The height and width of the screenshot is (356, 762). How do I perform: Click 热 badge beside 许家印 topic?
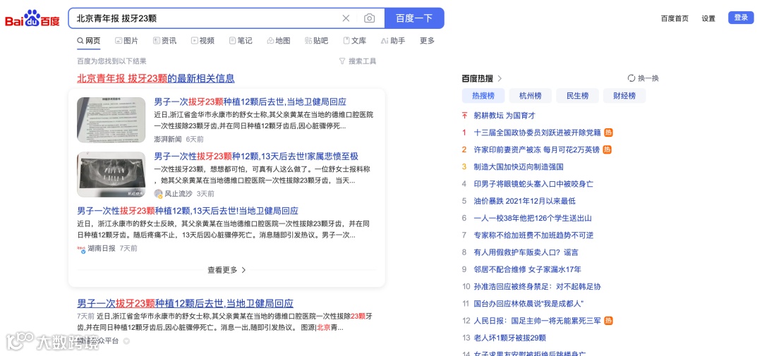(x=607, y=149)
